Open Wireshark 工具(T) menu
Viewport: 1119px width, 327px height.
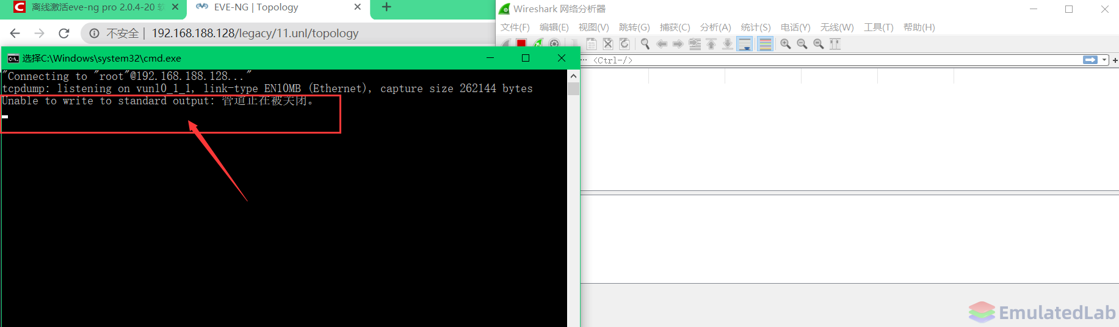878,27
